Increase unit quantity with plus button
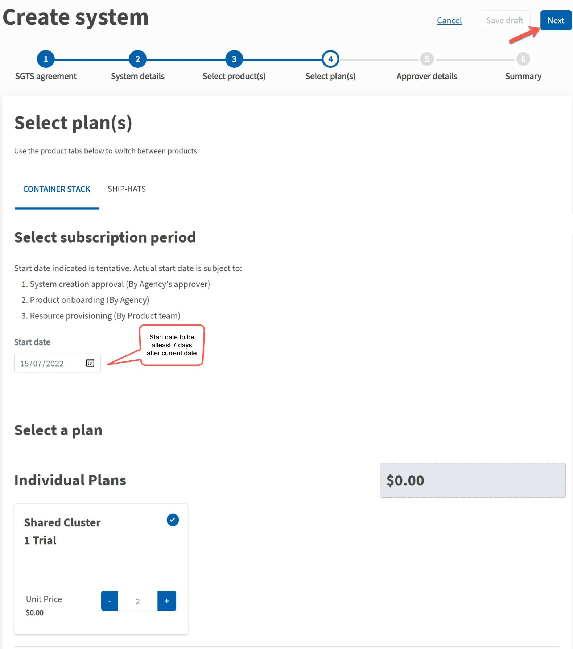Screen dimensions: 573x649 tap(166, 601)
